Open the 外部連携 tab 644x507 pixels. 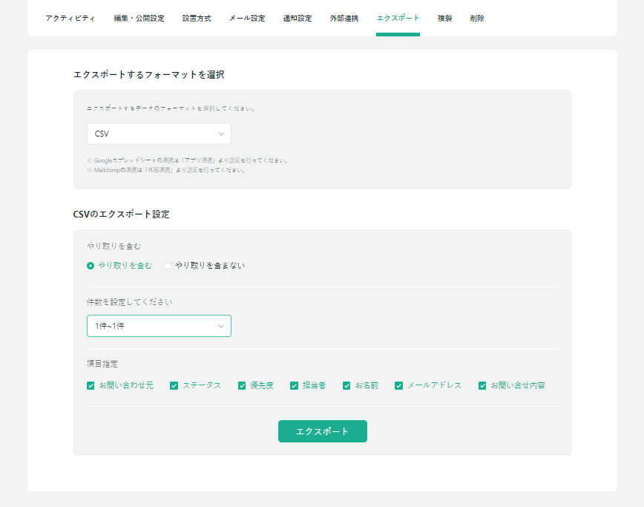click(344, 17)
